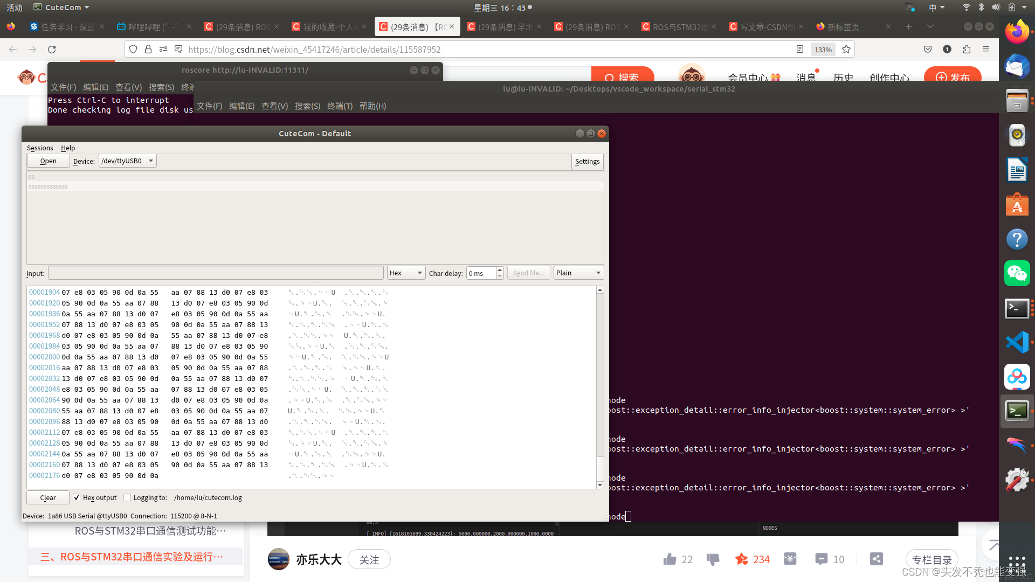Viewport: 1035px width, 582px height.
Task: Click the bookmark star in the address bar
Action: (846, 49)
